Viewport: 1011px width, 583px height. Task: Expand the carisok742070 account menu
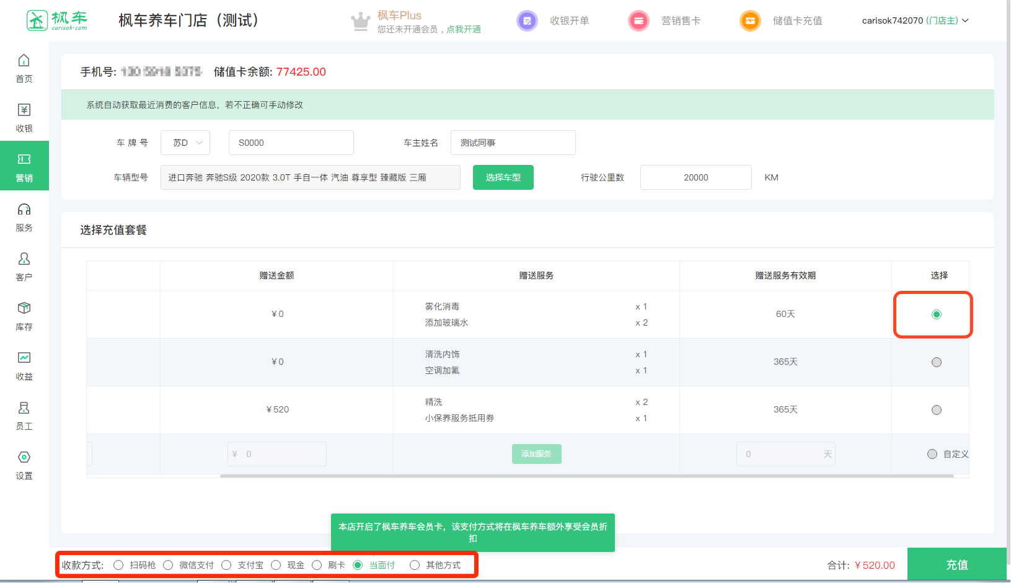[x=915, y=21]
